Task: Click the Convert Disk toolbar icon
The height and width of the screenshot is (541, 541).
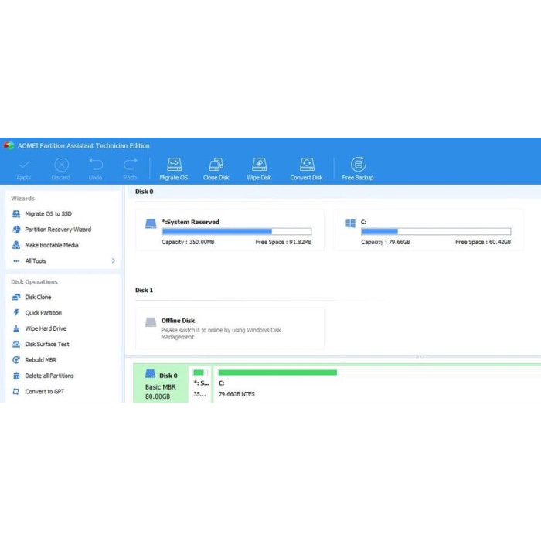Action: point(306,165)
